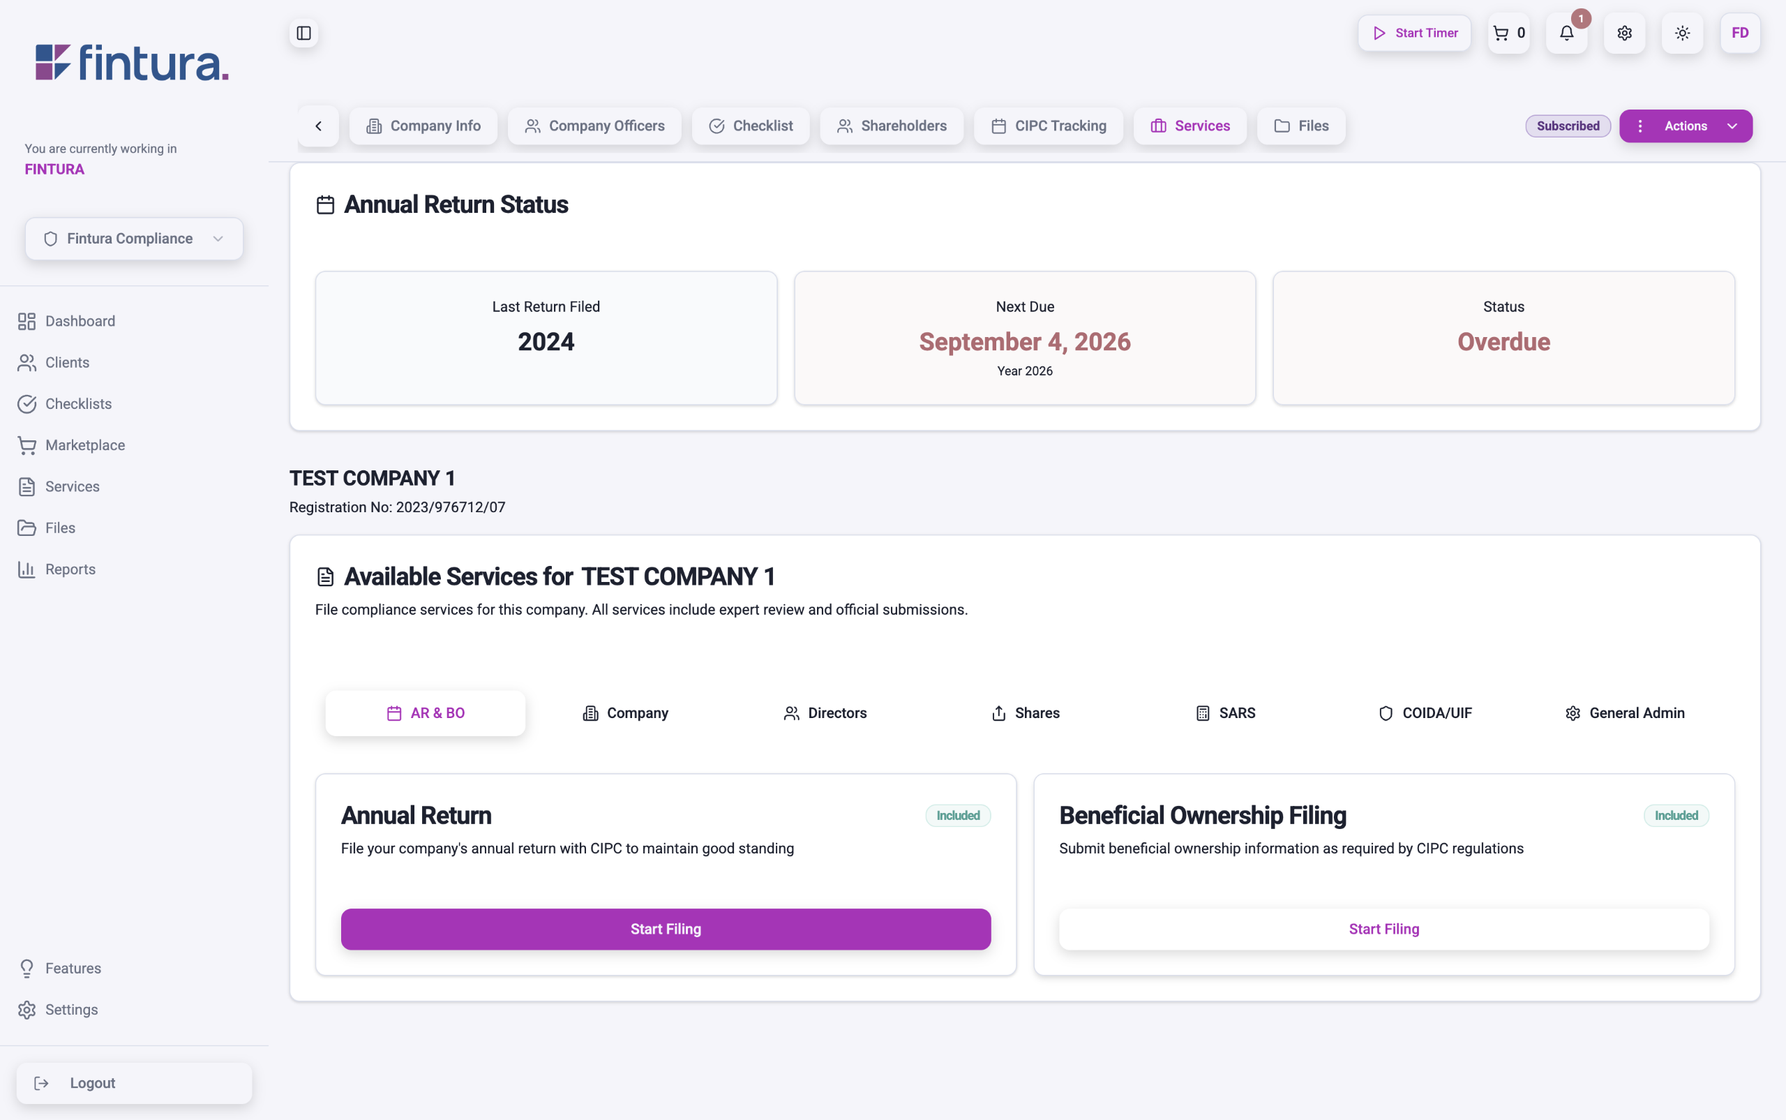Start Filing Beneficial Ownership
The image size is (1786, 1120).
(x=1383, y=929)
